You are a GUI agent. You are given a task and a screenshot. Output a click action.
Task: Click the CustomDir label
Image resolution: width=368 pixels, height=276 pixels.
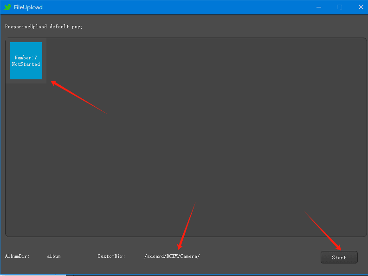(111, 256)
